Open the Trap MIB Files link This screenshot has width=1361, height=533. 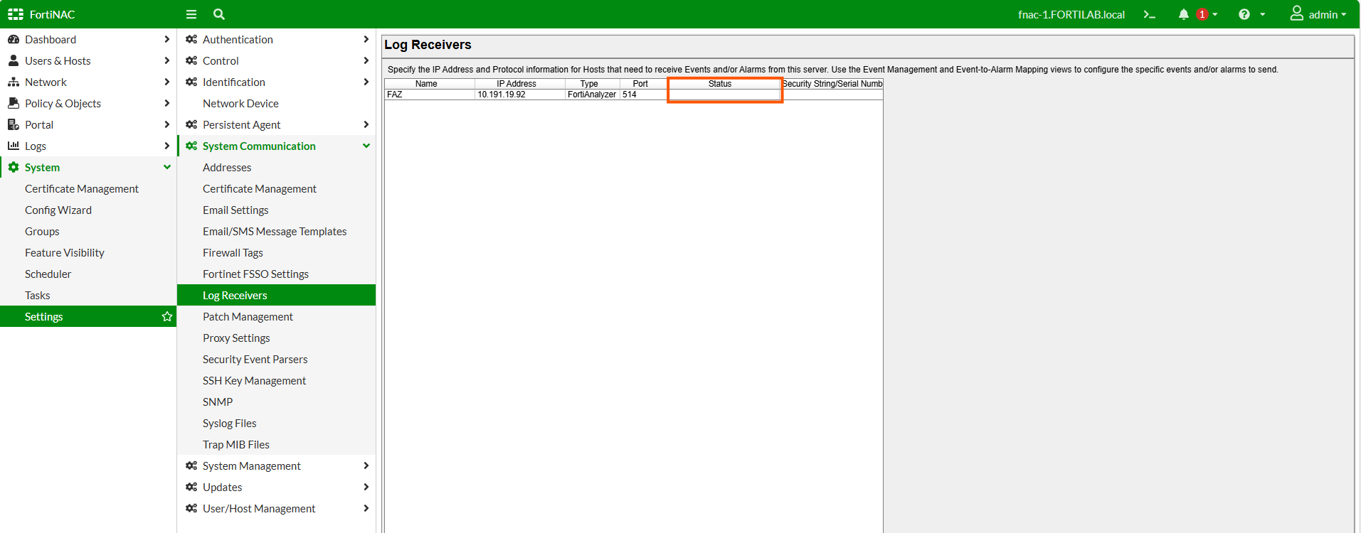[x=236, y=445]
